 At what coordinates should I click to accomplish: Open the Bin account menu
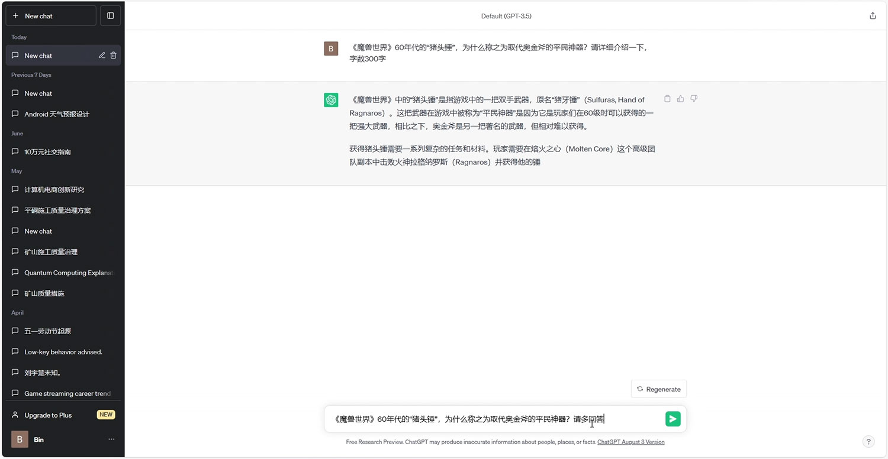[38, 439]
